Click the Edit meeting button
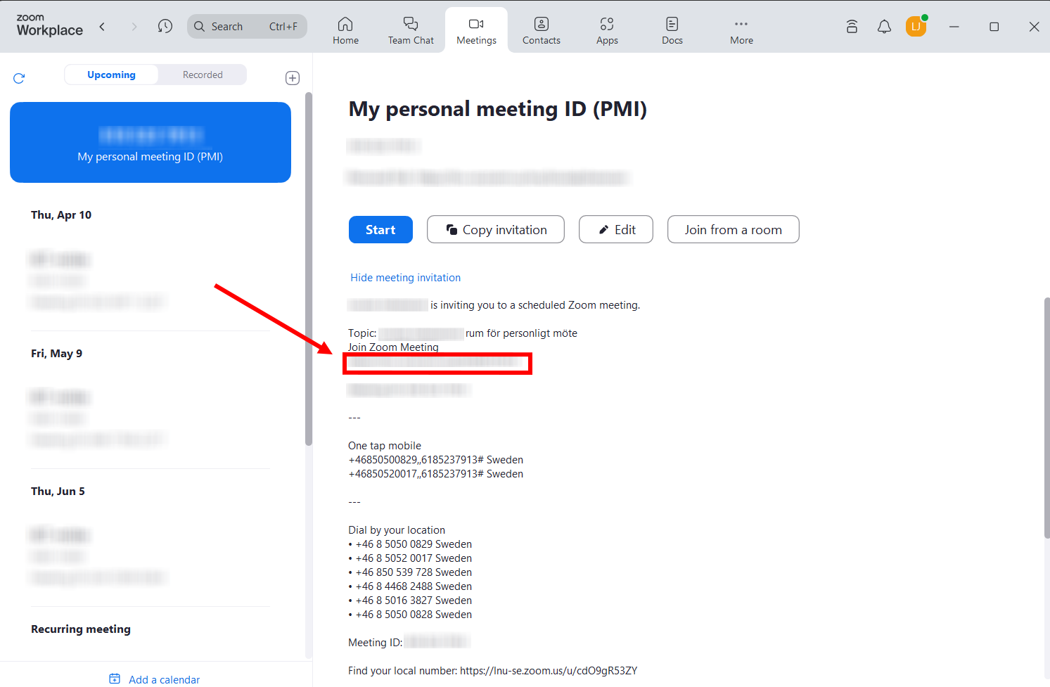This screenshot has height=687, width=1050. tap(616, 229)
